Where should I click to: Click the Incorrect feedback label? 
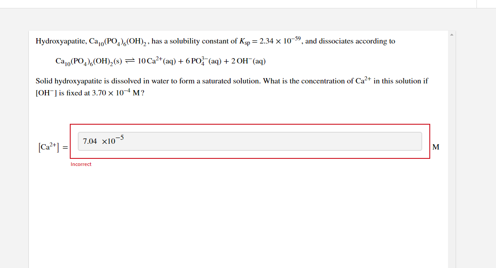point(80,164)
